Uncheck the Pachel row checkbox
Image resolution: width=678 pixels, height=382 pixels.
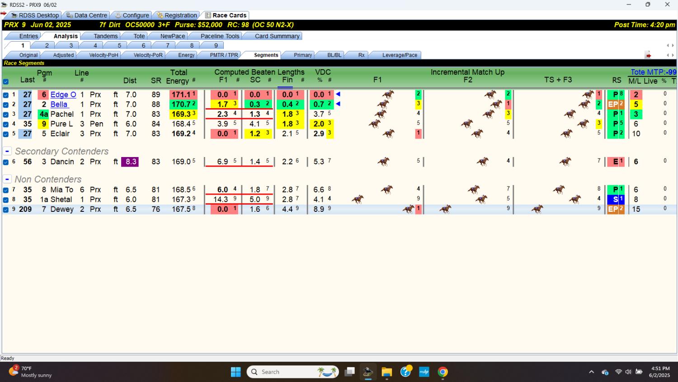(x=6, y=115)
